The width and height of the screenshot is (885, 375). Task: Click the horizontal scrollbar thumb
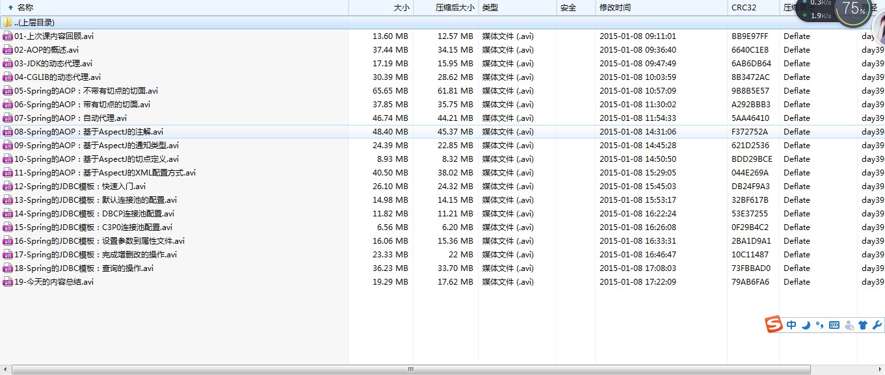pos(411,369)
